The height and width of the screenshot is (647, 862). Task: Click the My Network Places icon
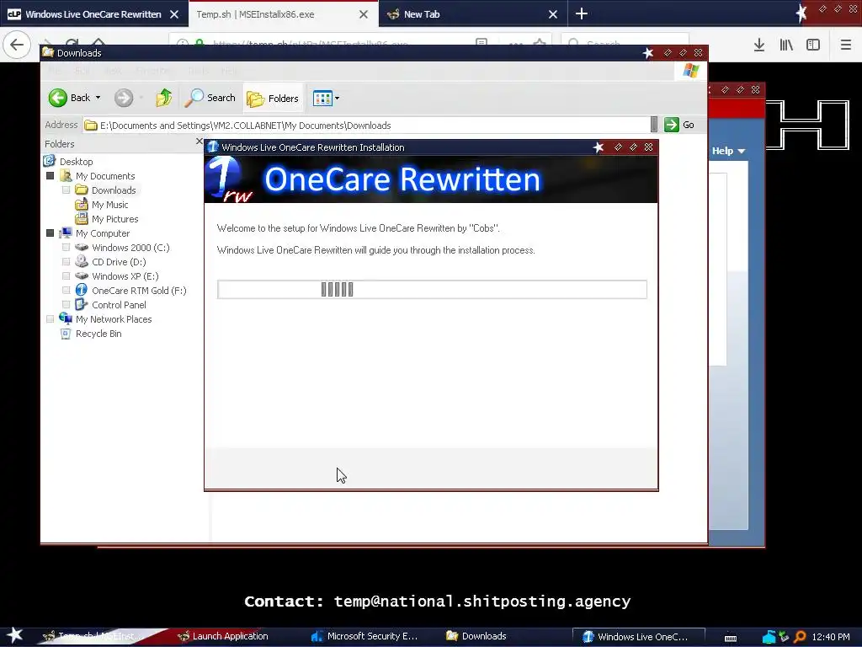(x=66, y=318)
